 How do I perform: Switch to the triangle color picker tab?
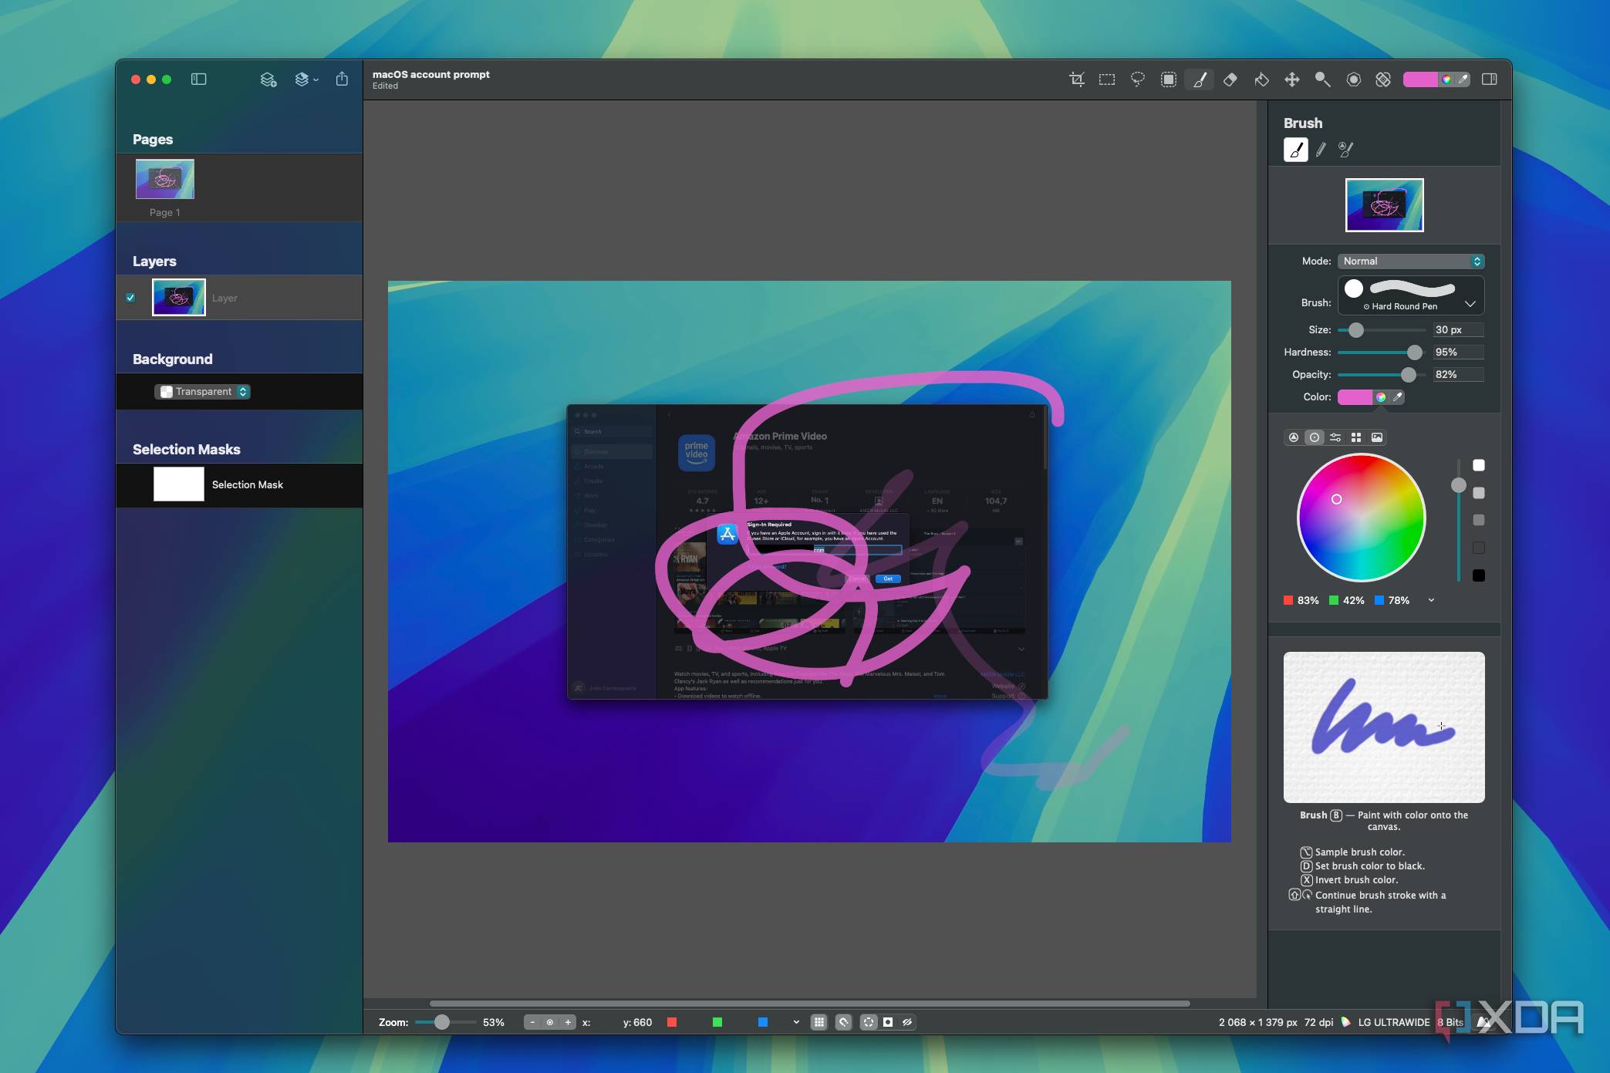pos(1294,437)
